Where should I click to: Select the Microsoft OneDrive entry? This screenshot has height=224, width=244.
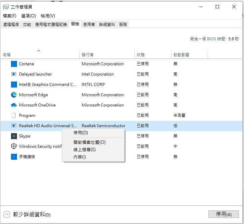tap(37, 105)
